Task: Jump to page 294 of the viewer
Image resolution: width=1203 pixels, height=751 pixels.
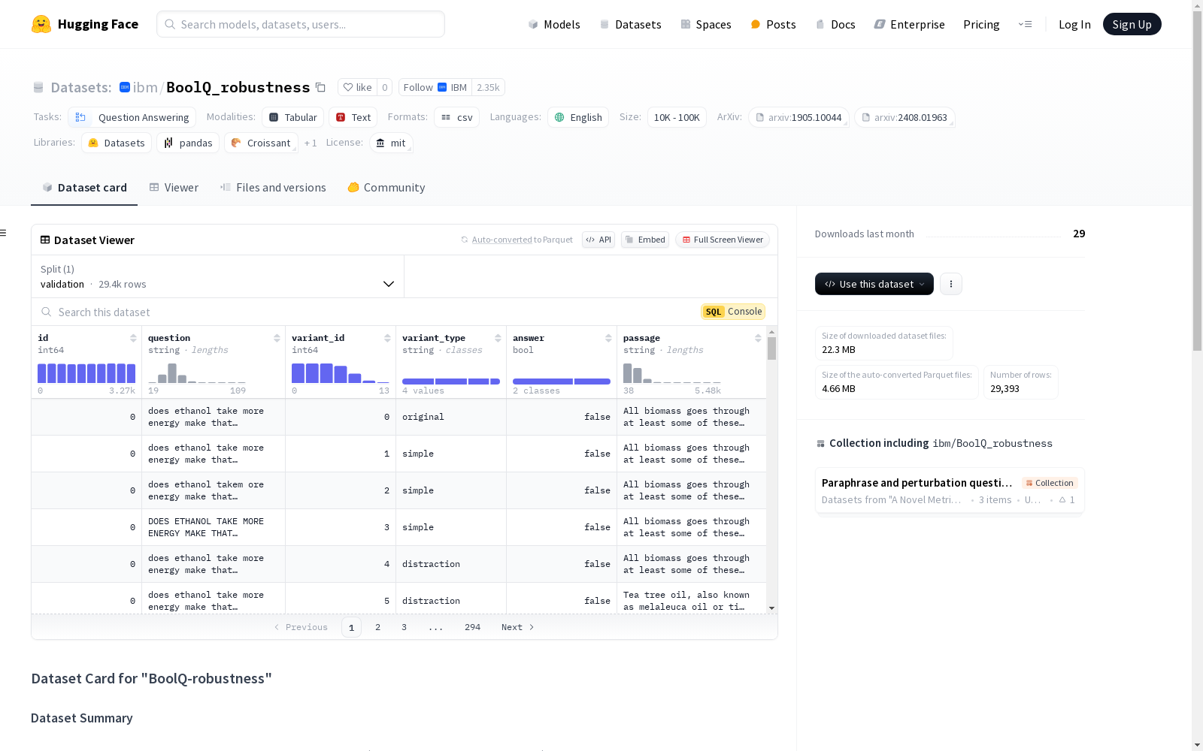Action: (x=472, y=627)
